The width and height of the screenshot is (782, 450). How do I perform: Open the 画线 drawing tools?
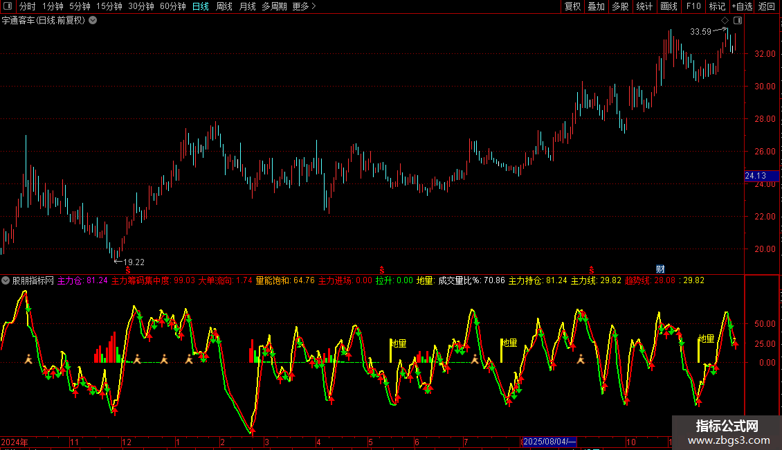coord(669,6)
